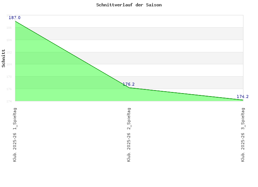Click the 186 y-axis tick label

click(x=10, y=28)
